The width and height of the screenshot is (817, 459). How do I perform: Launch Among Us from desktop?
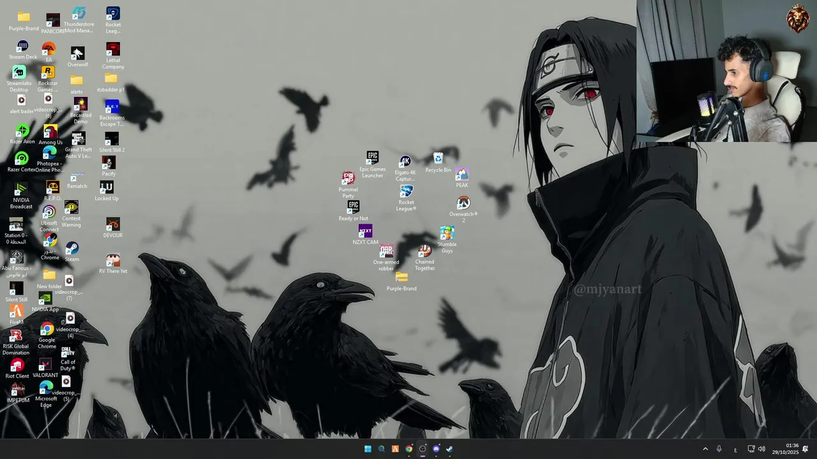coord(50,135)
